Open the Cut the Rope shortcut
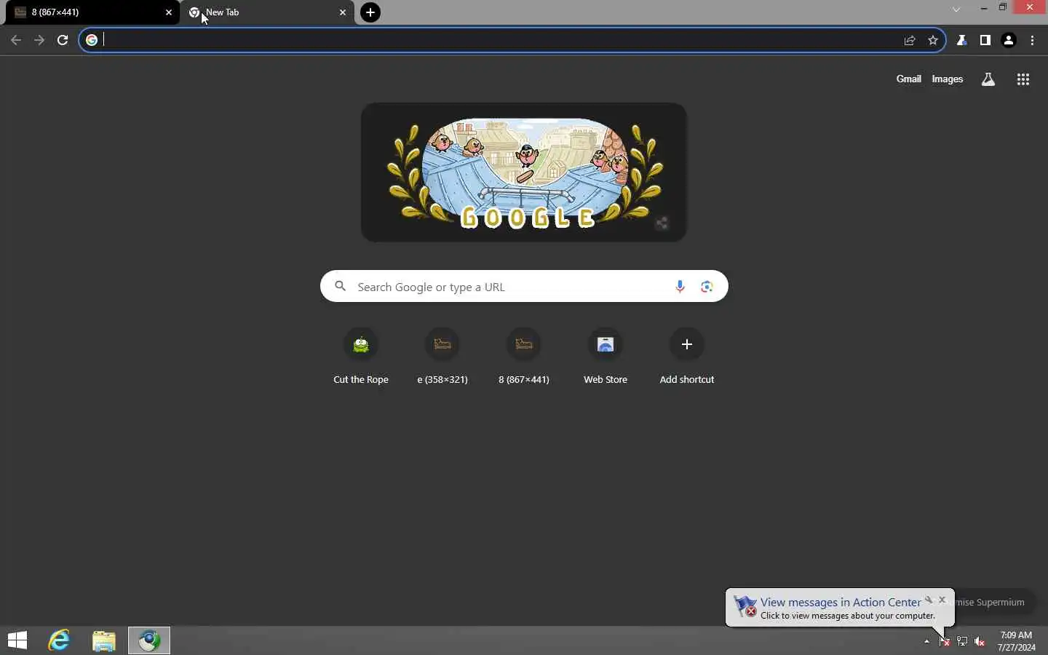The width and height of the screenshot is (1048, 655). [361, 357]
